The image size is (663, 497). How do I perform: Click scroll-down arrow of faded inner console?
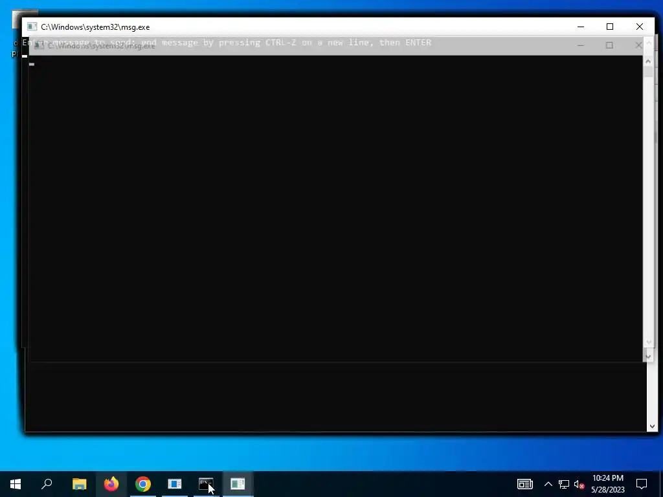[647, 357]
